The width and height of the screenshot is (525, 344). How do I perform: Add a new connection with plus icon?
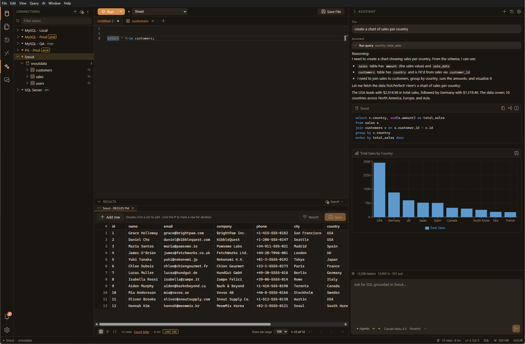tap(75, 12)
